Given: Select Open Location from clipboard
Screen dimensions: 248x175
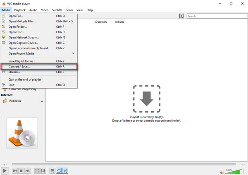Looking at the screenshot, I should click(39, 48).
